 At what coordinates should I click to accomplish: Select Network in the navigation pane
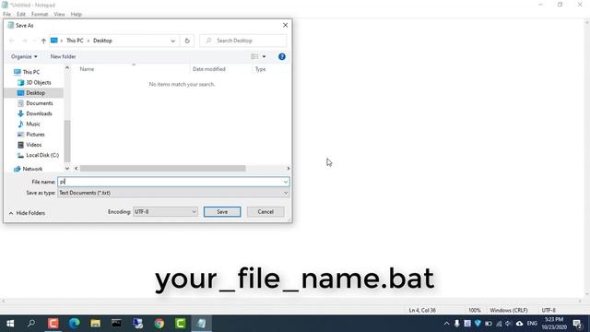32,169
